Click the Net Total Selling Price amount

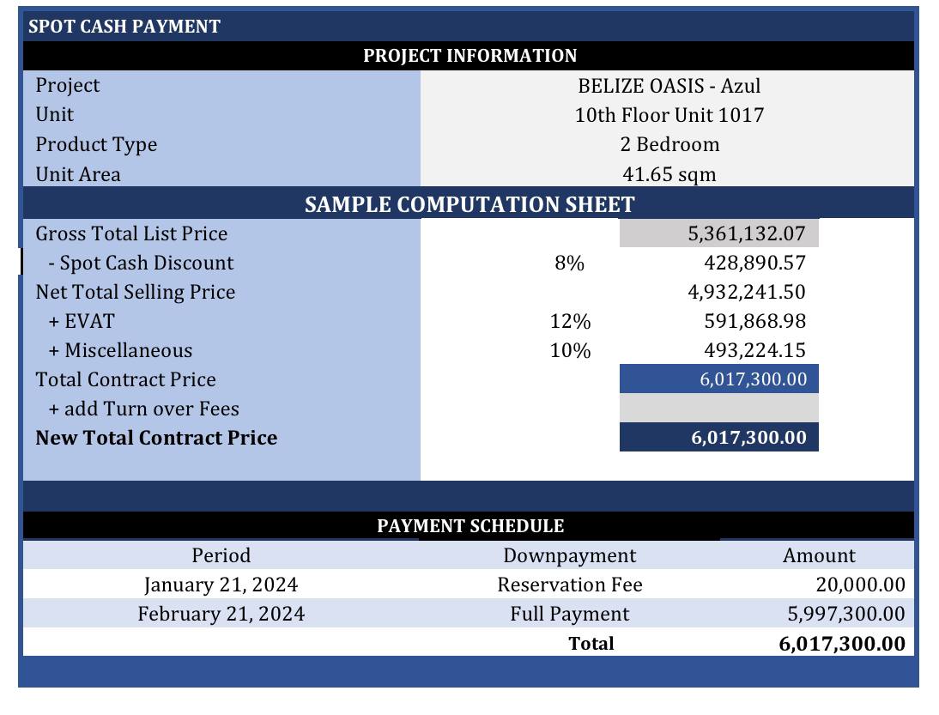(x=746, y=292)
